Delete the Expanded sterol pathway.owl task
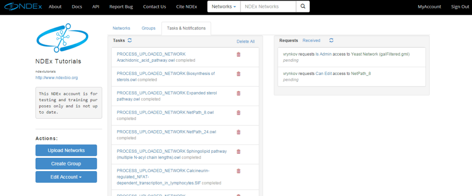Viewport: 472px width, 196px height. click(x=238, y=93)
